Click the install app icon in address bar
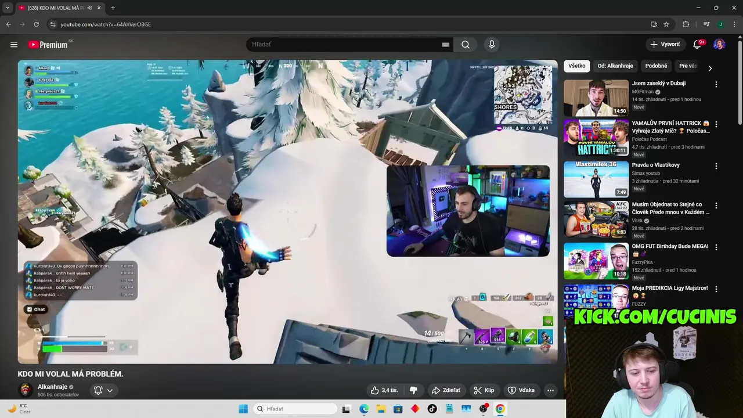The image size is (743, 418). click(x=654, y=24)
